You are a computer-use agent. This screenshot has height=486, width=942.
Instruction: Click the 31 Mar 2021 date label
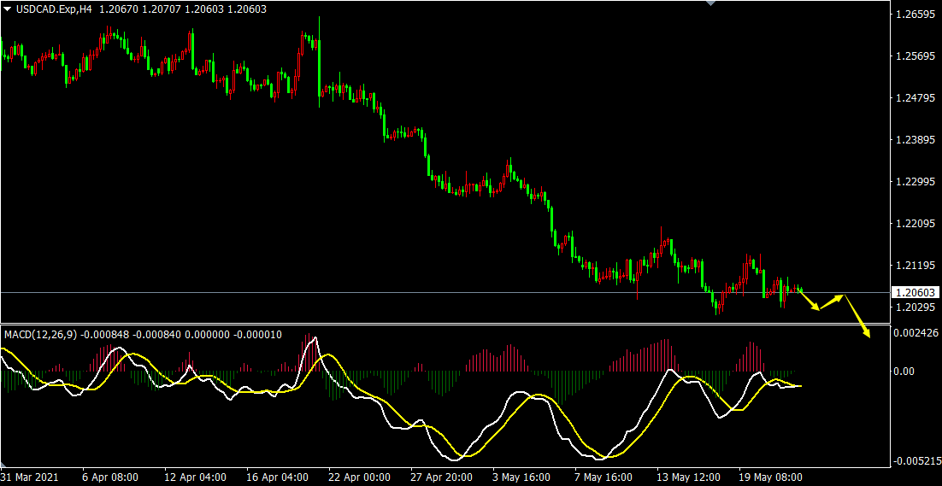(x=31, y=477)
